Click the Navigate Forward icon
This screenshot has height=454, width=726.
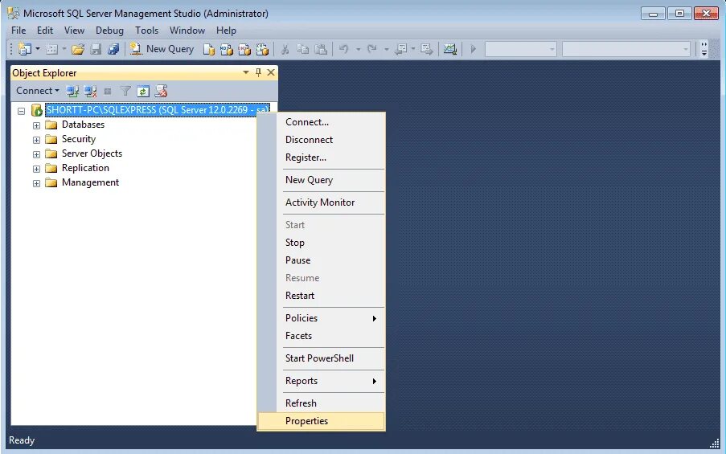pos(426,49)
